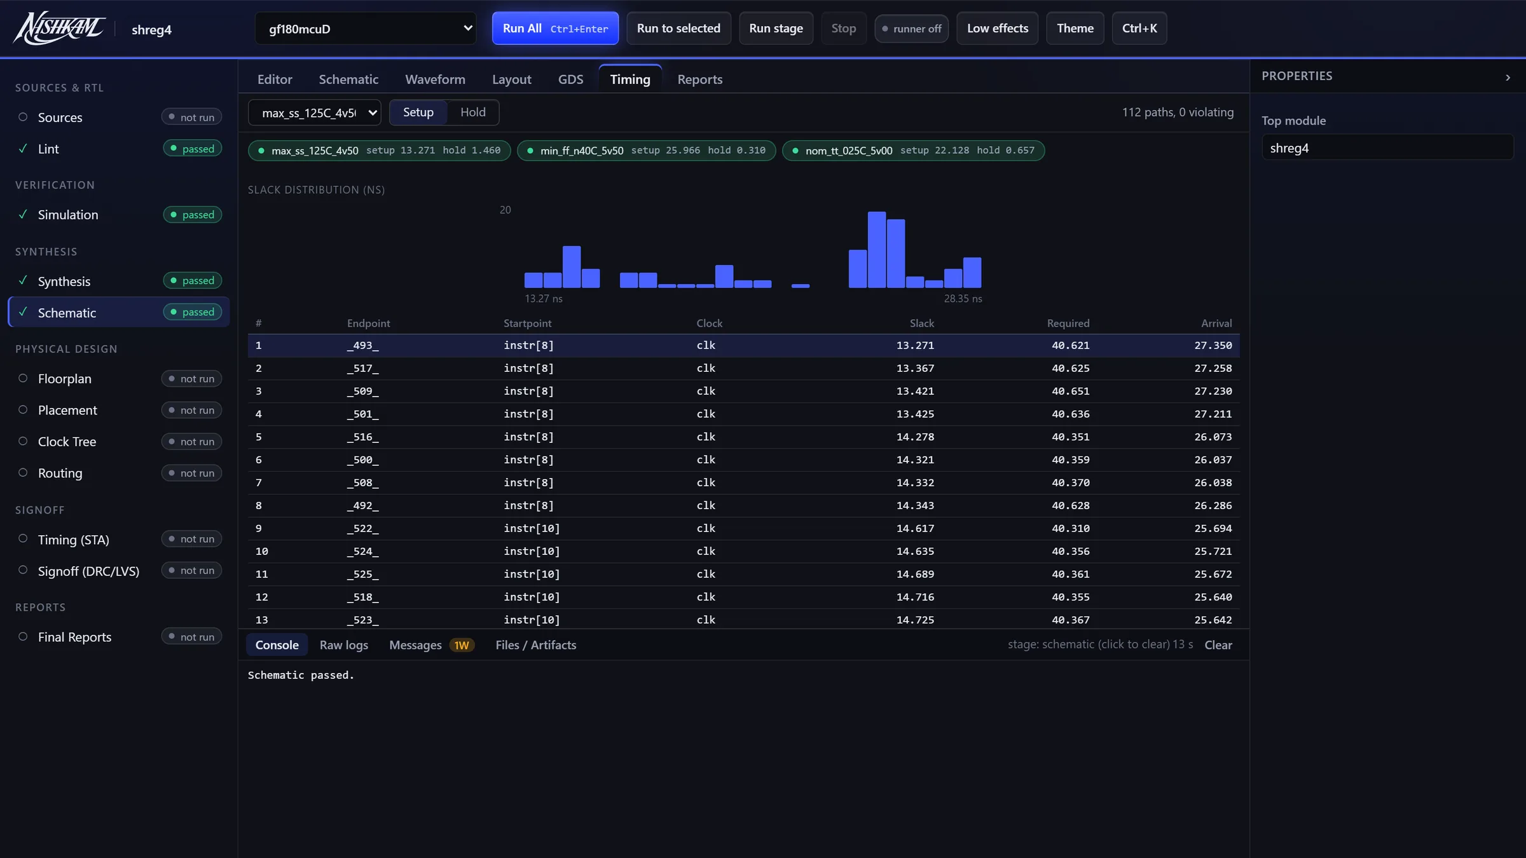Select the nom_tt_025C_5v00 corner chip
The image size is (1526, 858).
(913, 151)
